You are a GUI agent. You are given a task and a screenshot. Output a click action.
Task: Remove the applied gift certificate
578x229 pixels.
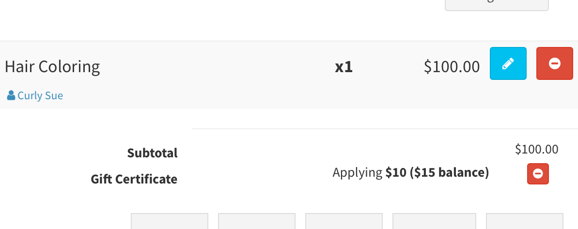point(538,174)
